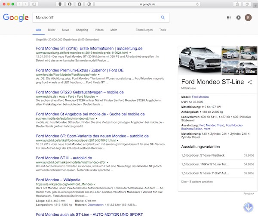Reload the page in address bar
Viewport: 258px width, 217px height.
coord(198,4)
